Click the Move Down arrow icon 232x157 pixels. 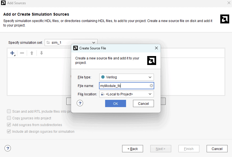tap(42, 53)
